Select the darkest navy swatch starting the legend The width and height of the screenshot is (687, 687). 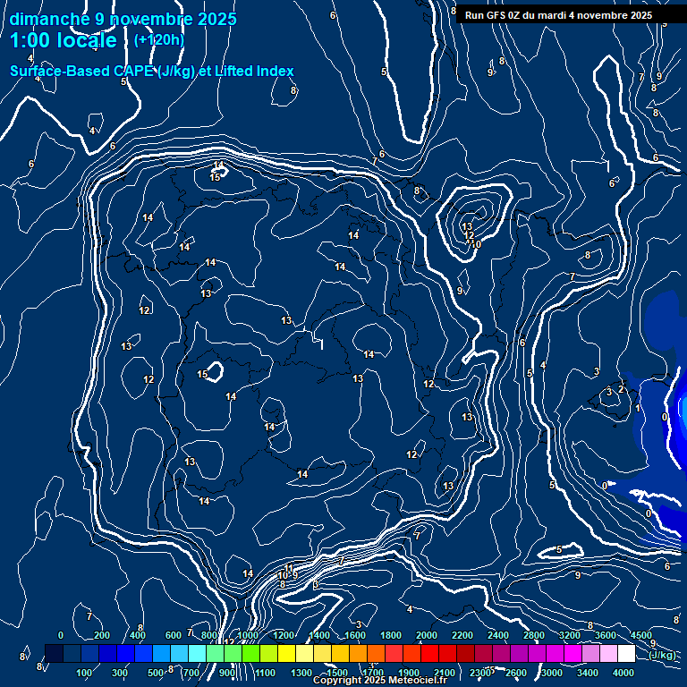(x=55, y=653)
